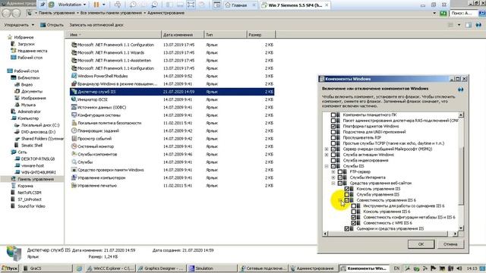Screen dimensions: 486x273
Task: Toggle the Консоль управления IIS checkbox
Action: [347, 189]
